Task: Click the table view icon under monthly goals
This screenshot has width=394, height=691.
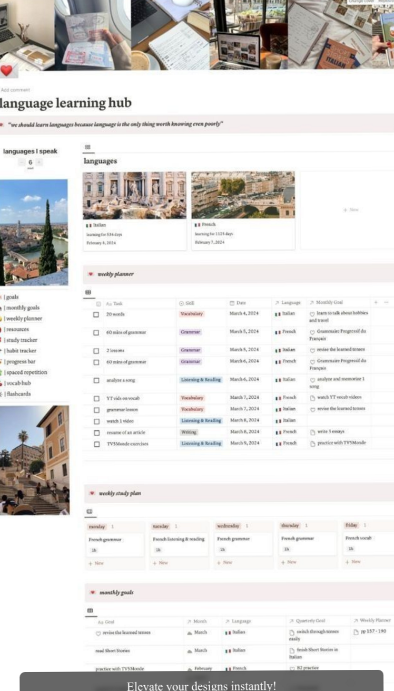Action: 90,610
